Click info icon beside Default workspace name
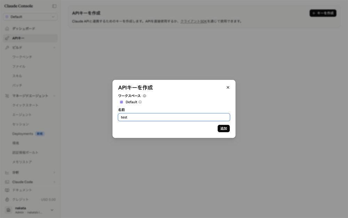Screen dimensions: 348x218 (x=140, y=102)
